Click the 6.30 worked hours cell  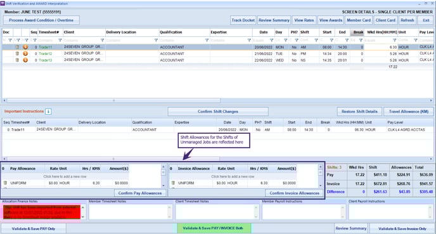(x=381, y=48)
